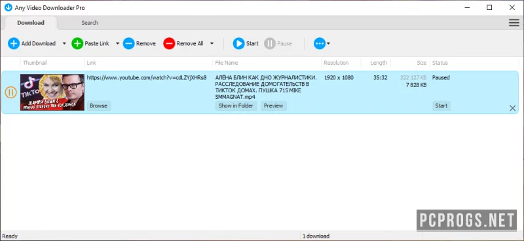Click the 1 download status bar entry
Viewport: 524px width, 241px height.
316,236
